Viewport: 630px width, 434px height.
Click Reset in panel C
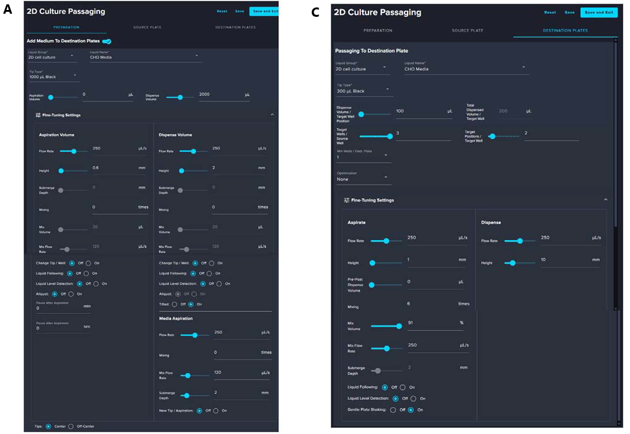[550, 12]
